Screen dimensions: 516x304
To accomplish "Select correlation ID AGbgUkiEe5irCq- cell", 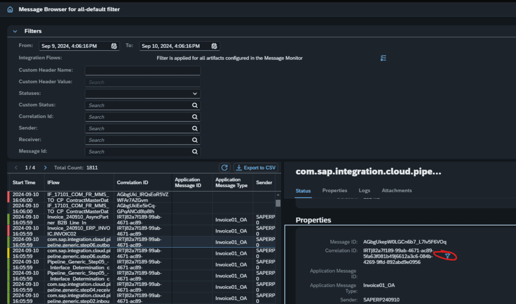I will (x=143, y=208).
